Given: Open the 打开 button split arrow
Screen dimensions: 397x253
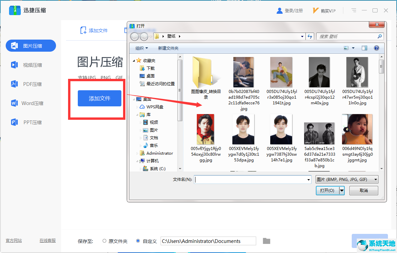Looking at the screenshot, I should [342, 191].
